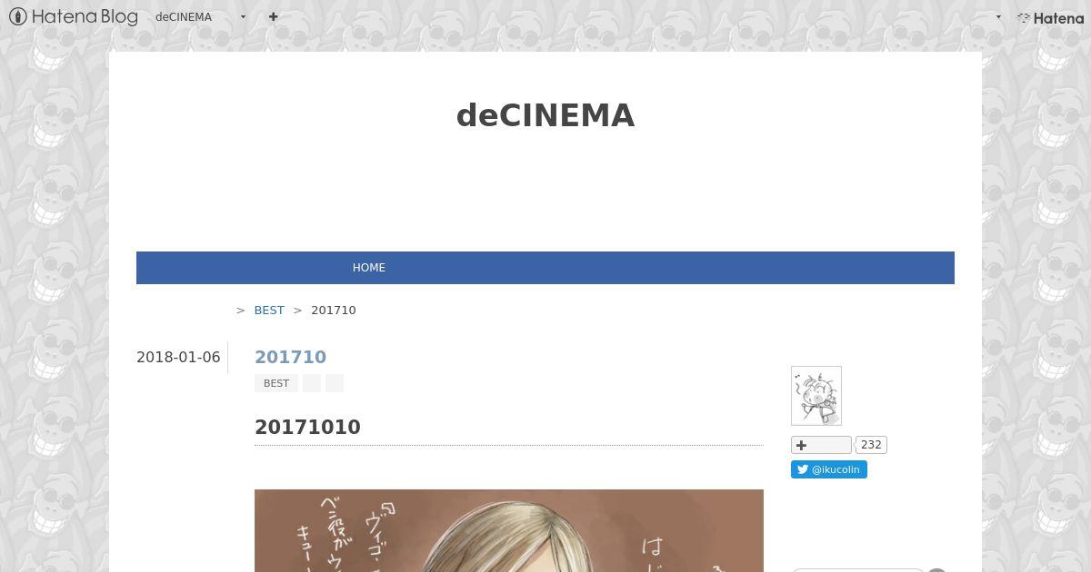Click the plus reader subscribe button
This screenshot has width=1091, height=572.
[821, 445]
